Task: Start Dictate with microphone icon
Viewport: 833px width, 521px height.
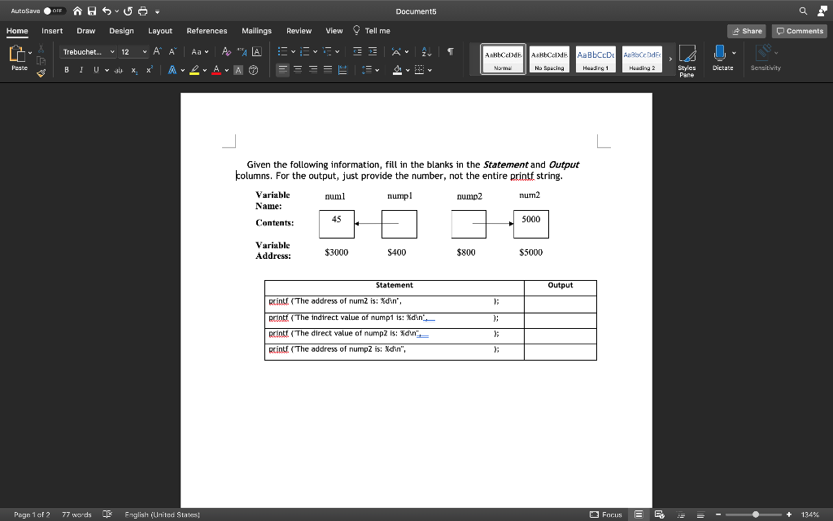Action: coord(720,58)
